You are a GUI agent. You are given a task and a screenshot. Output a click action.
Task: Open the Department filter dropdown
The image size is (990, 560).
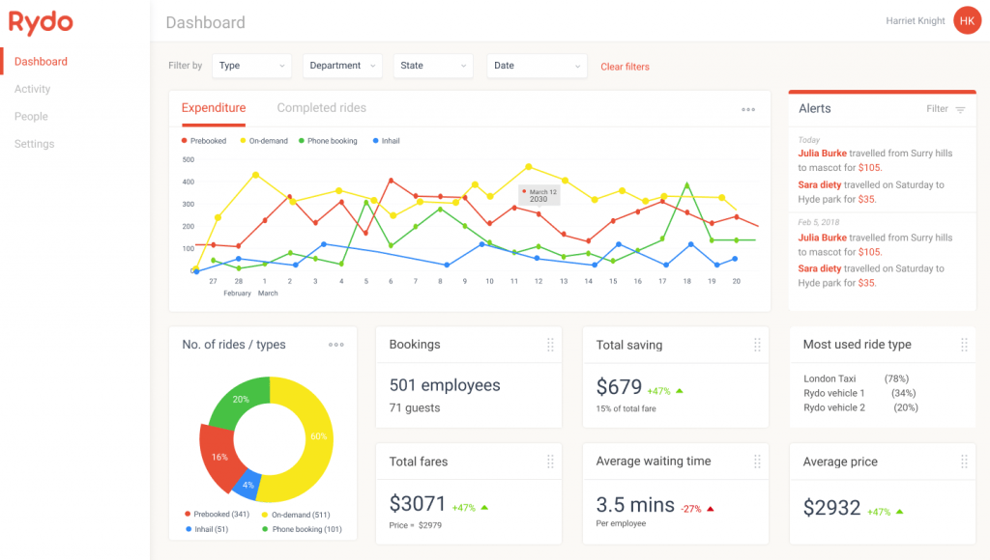(342, 66)
